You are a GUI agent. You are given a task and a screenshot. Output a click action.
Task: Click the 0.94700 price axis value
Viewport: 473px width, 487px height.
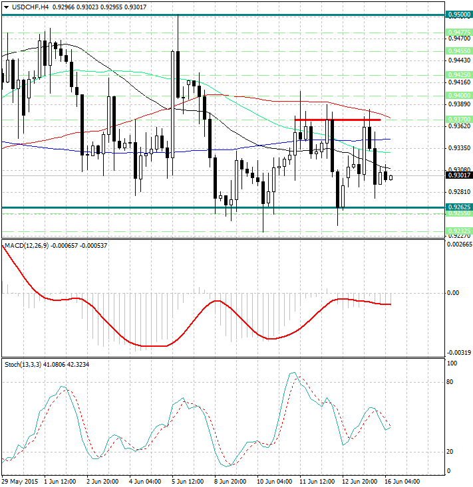point(459,39)
